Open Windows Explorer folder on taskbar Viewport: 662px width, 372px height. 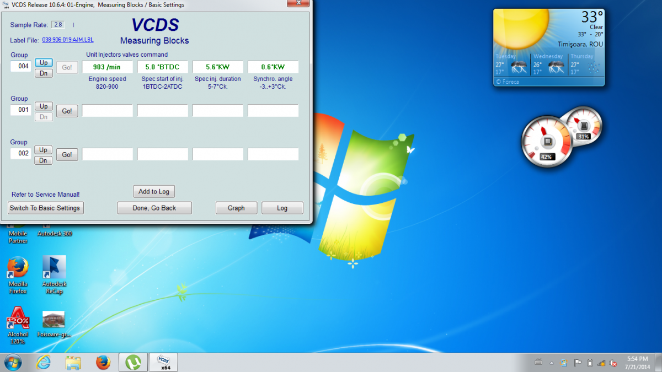pos(73,362)
